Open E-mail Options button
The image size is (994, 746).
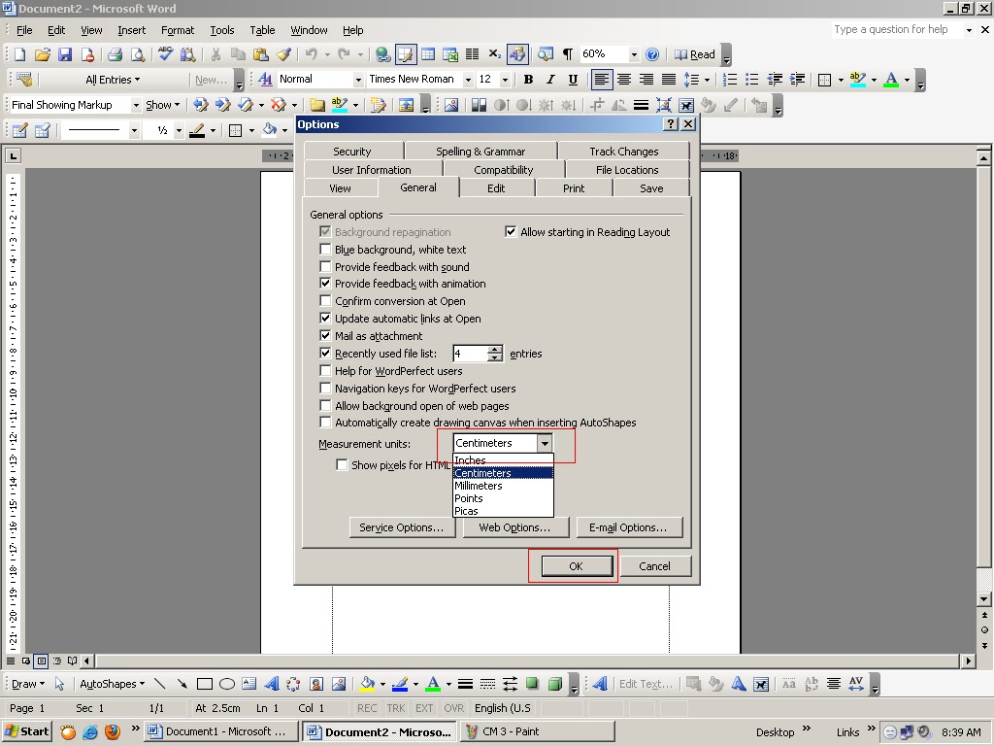(628, 527)
